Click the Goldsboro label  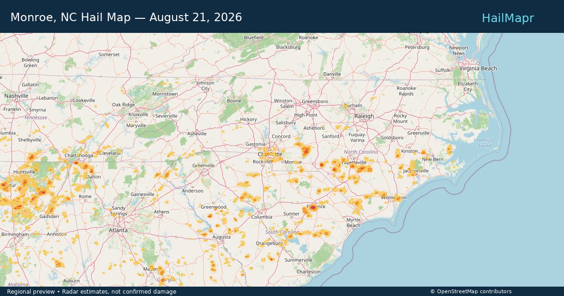[x=392, y=138]
